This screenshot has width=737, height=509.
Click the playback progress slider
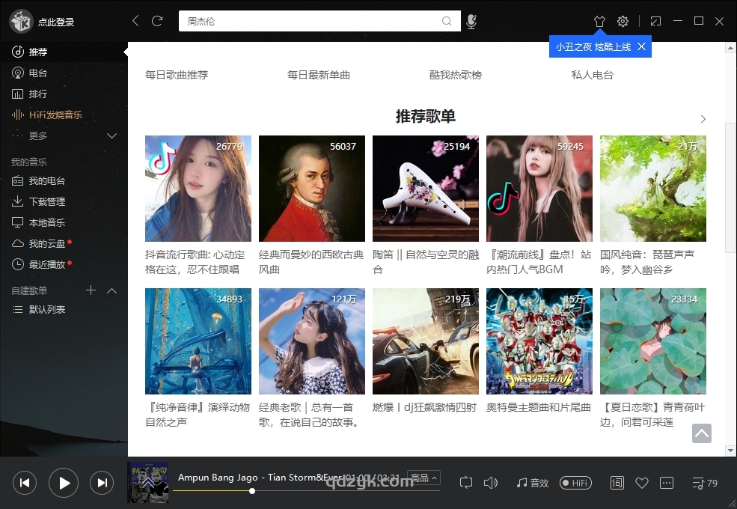[252, 492]
